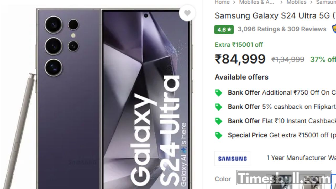Screen dimensions: 336x189
Task: Add phone to wishlist with heart icon
Action: 187,13
